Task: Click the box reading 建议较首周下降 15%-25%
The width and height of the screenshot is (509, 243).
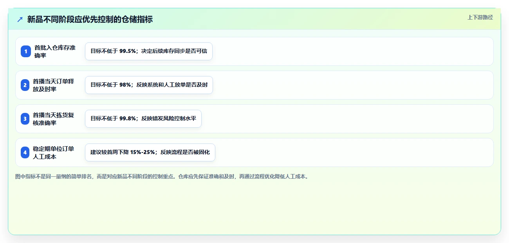Action: [150, 152]
